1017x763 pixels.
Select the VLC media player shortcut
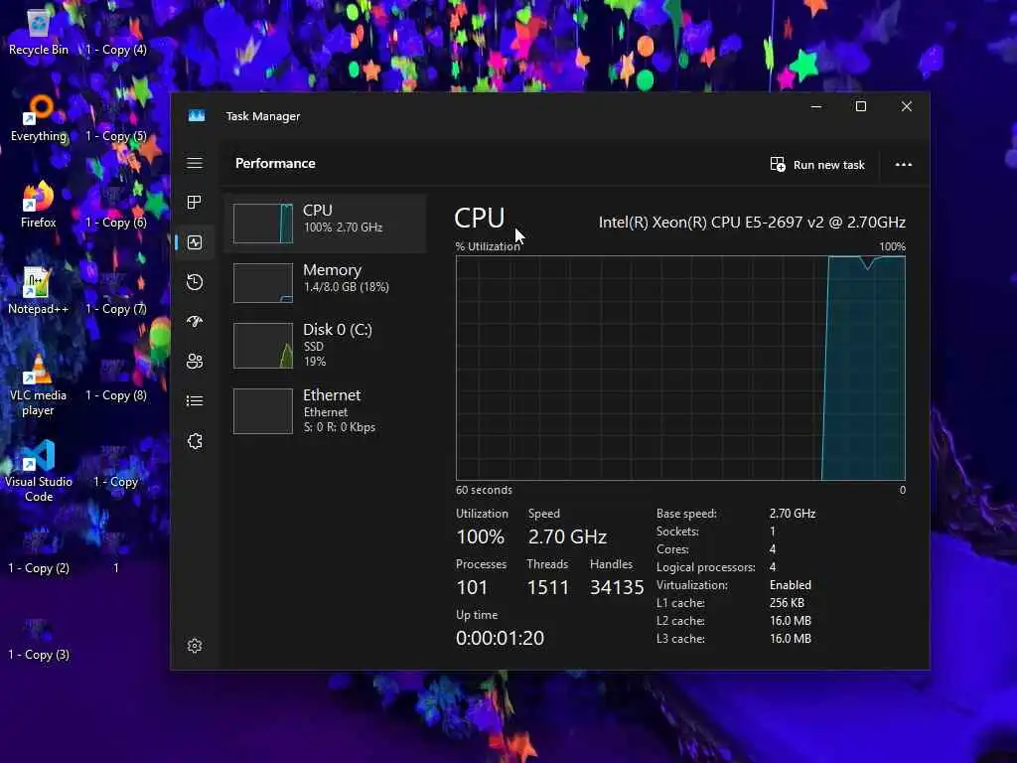tap(39, 385)
